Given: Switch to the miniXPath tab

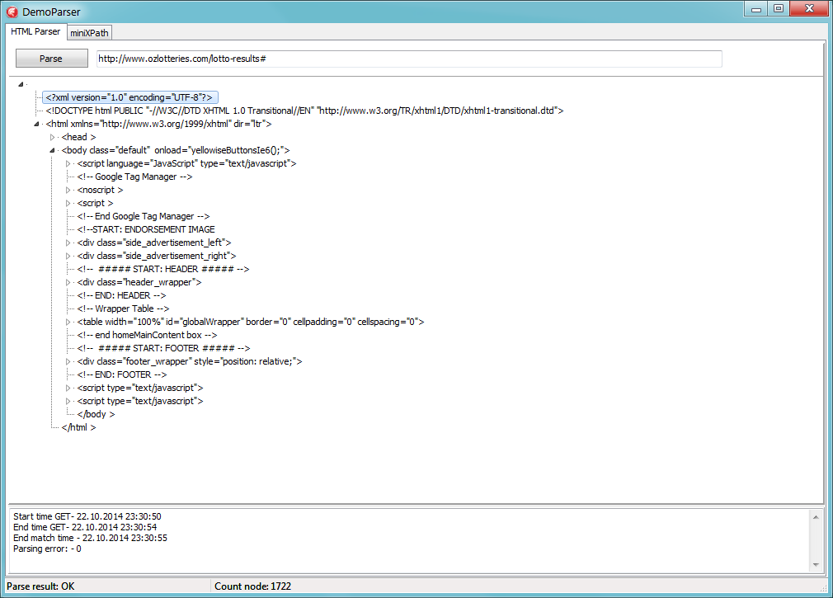Looking at the screenshot, I should pyautogui.click(x=89, y=33).
